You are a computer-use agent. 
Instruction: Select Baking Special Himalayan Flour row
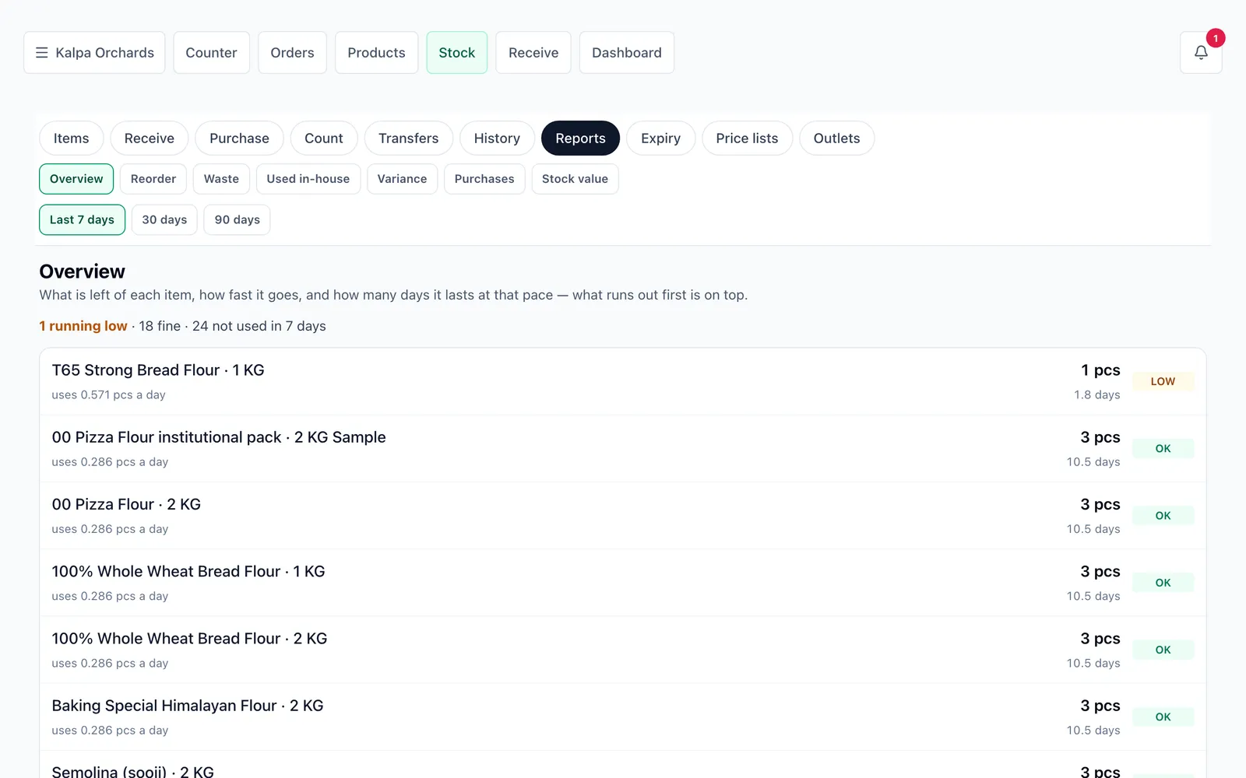click(622, 717)
